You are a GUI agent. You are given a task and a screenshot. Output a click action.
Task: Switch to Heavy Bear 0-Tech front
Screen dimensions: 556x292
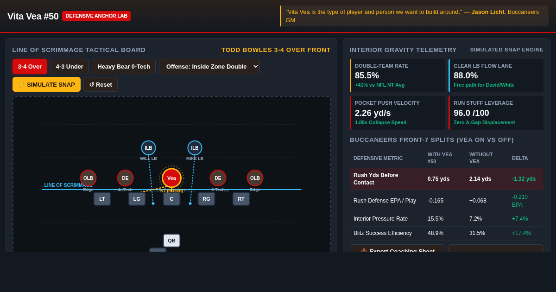click(x=124, y=66)
